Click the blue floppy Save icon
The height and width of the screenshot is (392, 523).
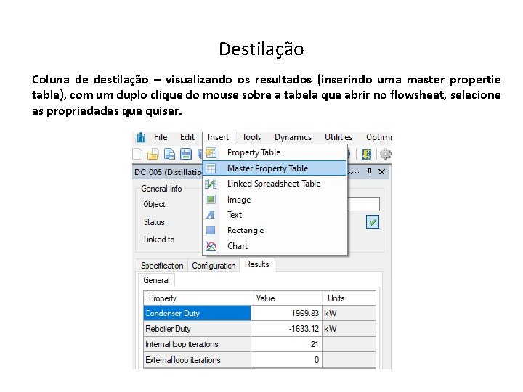coord(186,154)
